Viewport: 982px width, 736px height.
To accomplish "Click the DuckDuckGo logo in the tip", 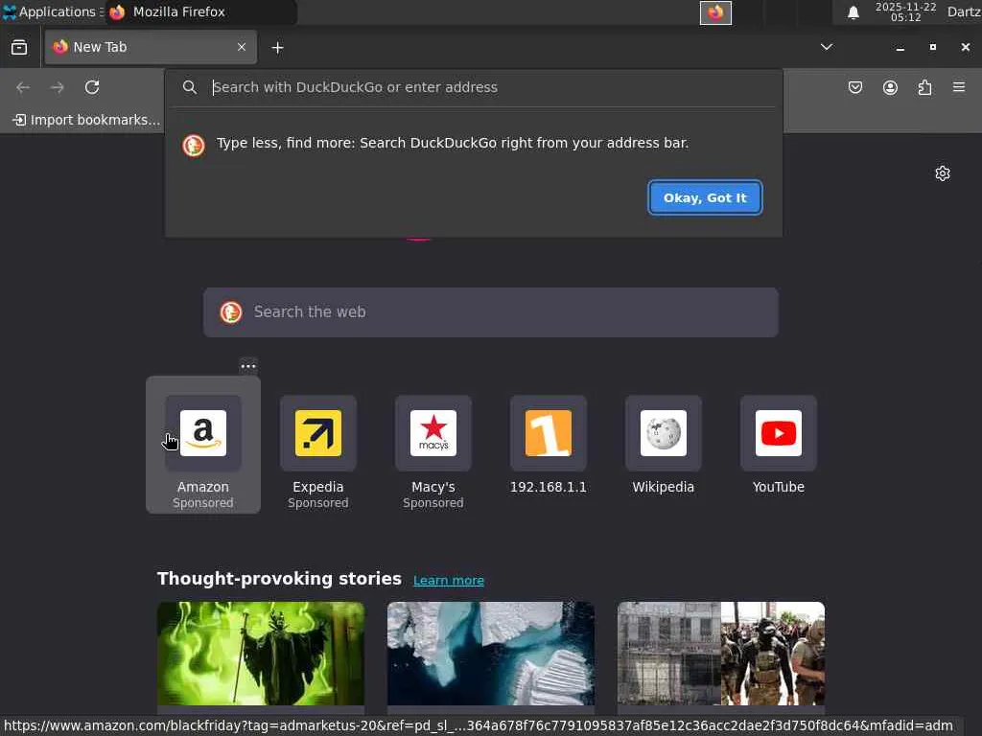I will [194, 146].
